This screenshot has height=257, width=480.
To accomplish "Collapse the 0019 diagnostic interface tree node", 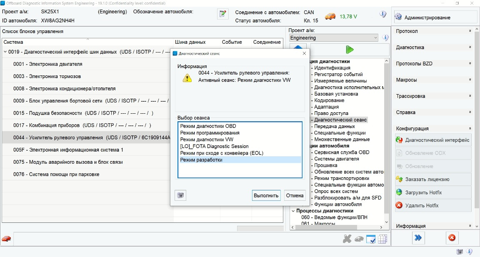I will 5,52.
